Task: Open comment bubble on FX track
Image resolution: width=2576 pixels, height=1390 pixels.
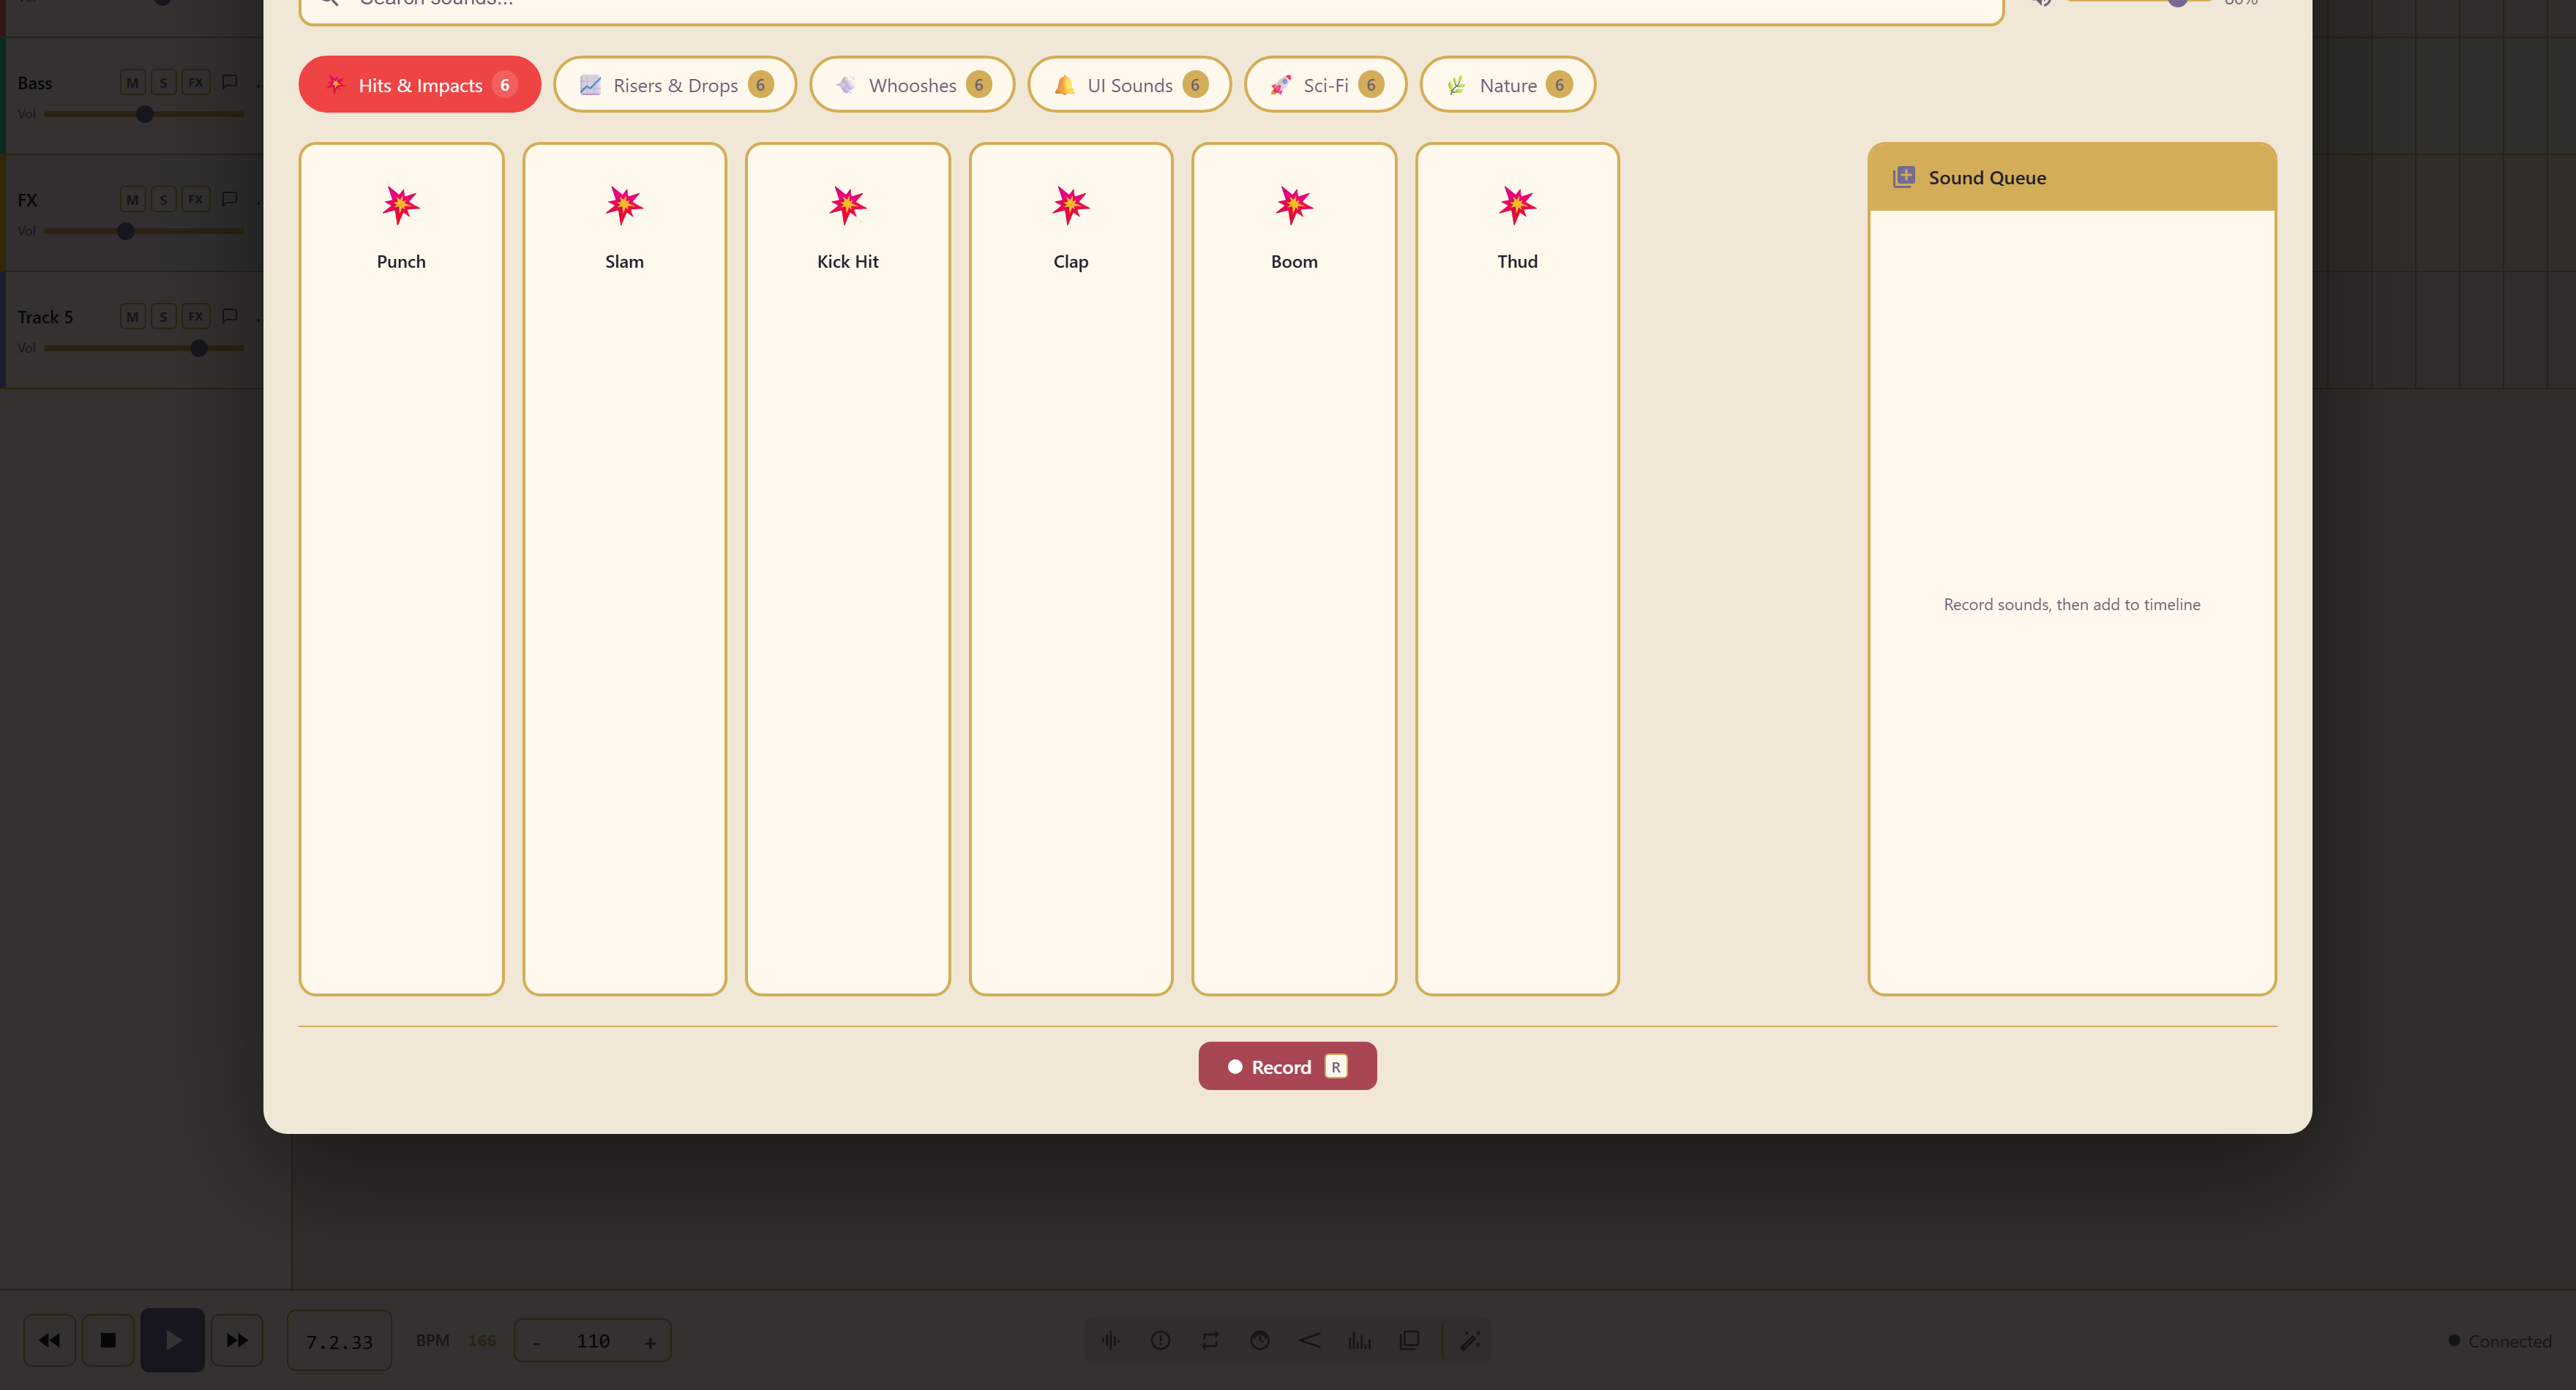Action: click(x=229, y=199)
